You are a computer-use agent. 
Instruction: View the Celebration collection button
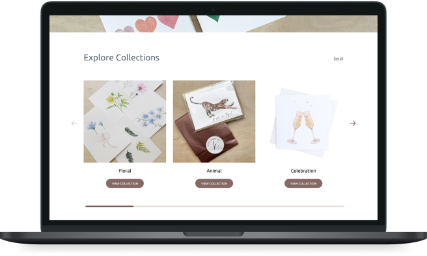[x=303, y=183]
